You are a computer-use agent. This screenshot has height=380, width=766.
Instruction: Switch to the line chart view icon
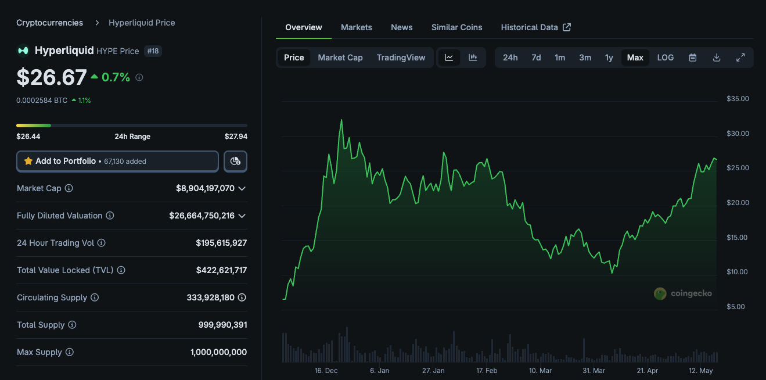(449, 58)
